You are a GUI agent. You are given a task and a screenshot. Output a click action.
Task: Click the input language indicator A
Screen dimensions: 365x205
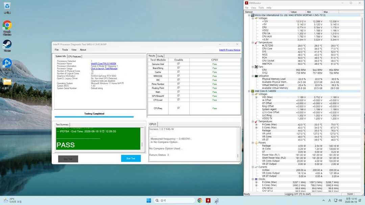(330, 200)
